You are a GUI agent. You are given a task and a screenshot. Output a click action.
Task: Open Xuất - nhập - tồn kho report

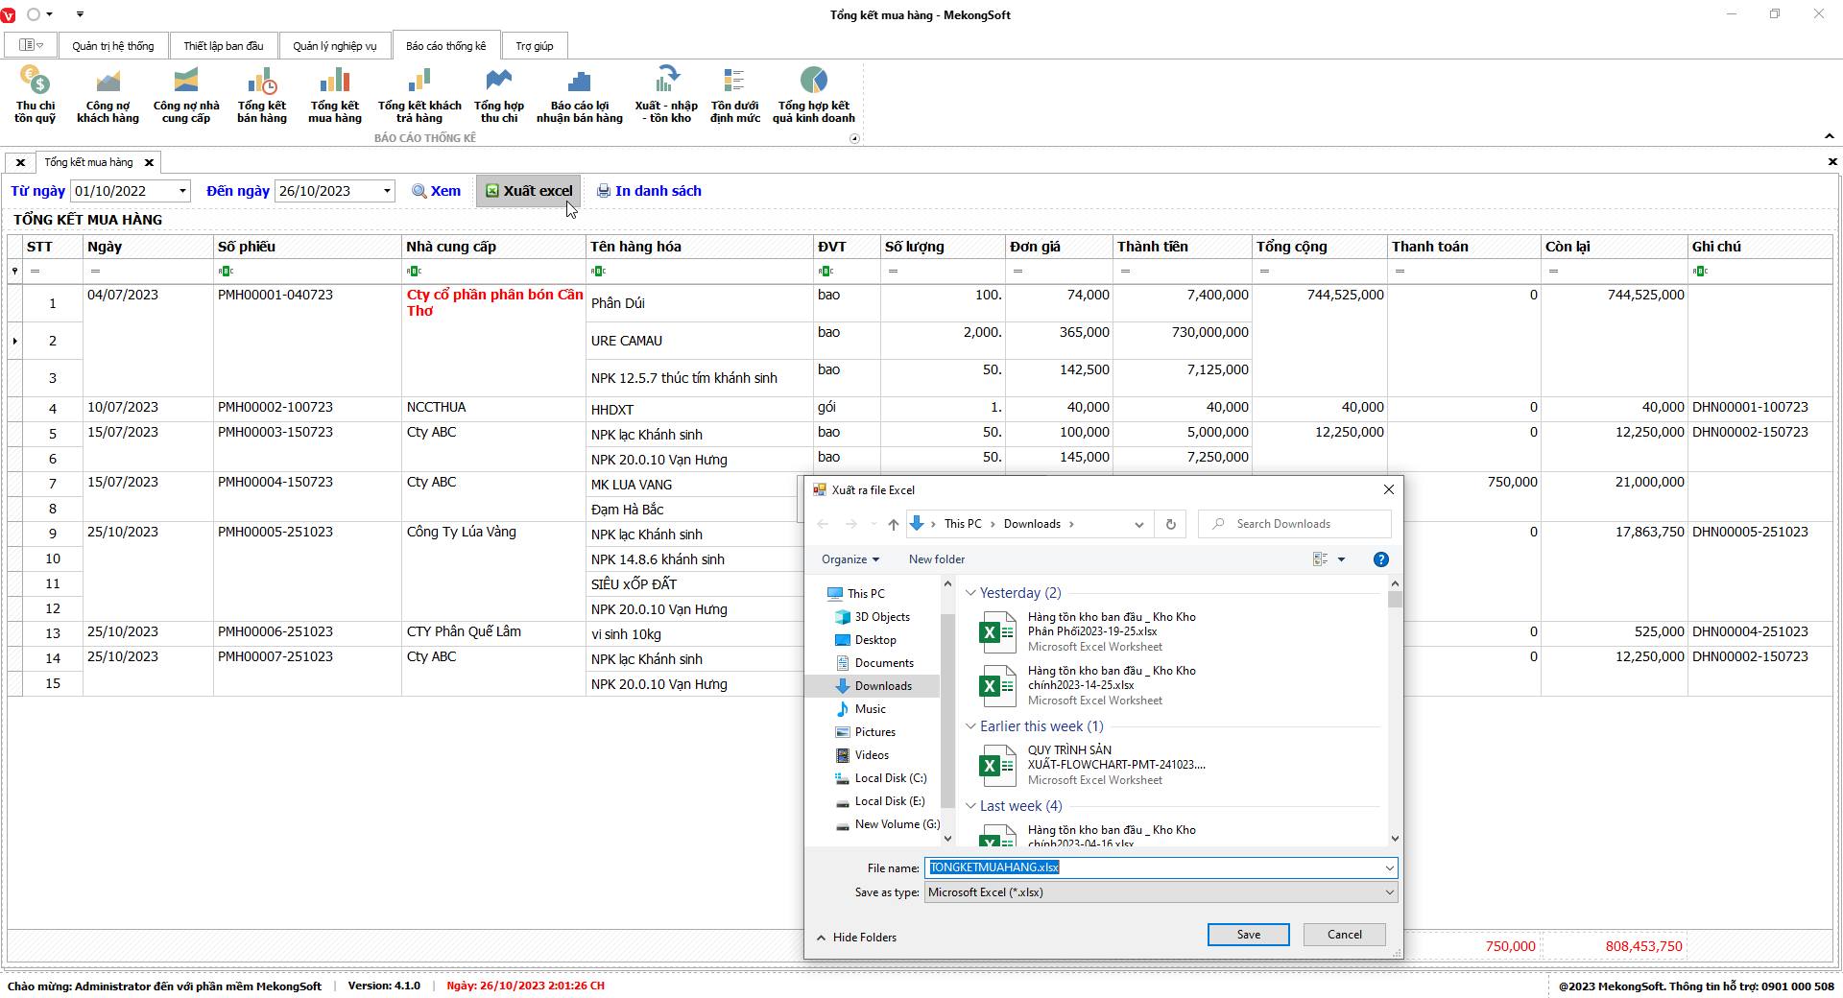(665, 94)
